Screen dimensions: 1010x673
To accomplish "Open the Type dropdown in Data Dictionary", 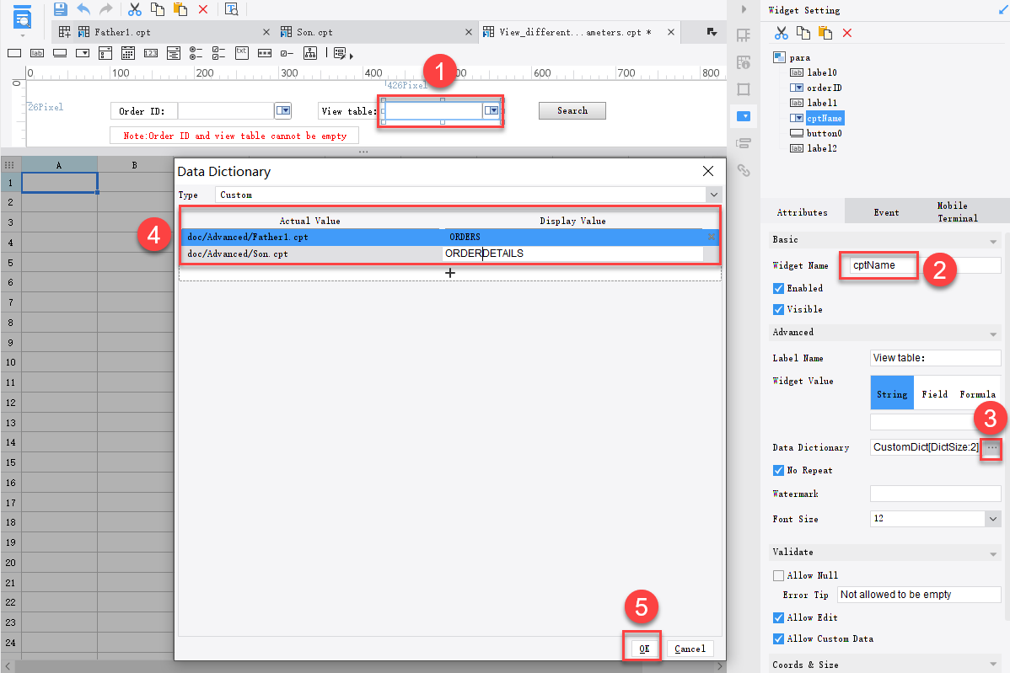I will pyautogui.click(x=712, y=195).
